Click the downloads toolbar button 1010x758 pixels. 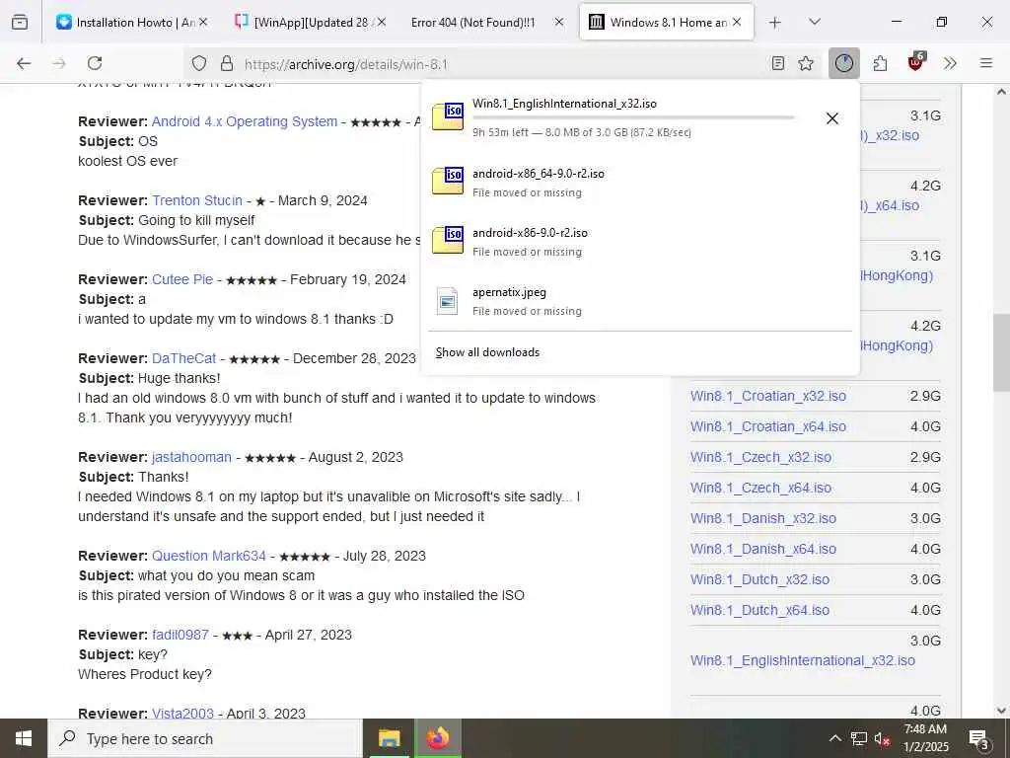[844, 63]
